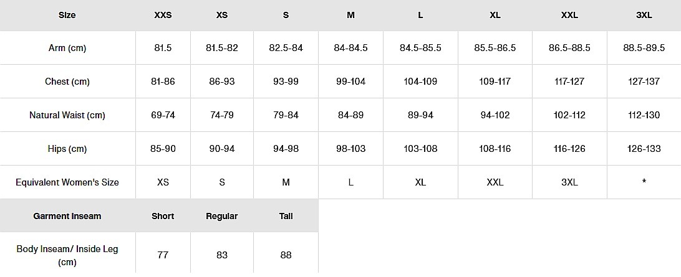Click the 88 Tall inseam value
This screenshot has height=277, width=681.
point(286,255)
